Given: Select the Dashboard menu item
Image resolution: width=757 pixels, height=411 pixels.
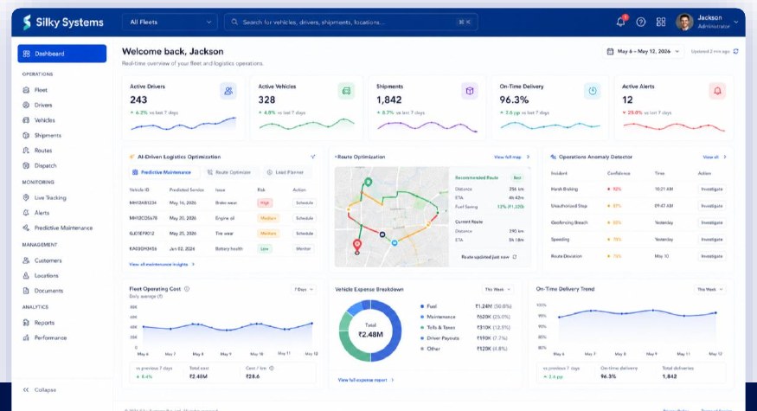Looking at the screenshot, I should click(61, 54).
